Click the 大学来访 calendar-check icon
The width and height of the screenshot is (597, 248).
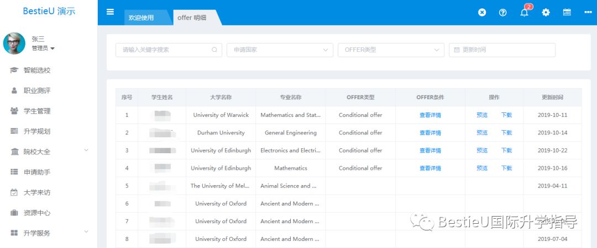click(14, 192)
